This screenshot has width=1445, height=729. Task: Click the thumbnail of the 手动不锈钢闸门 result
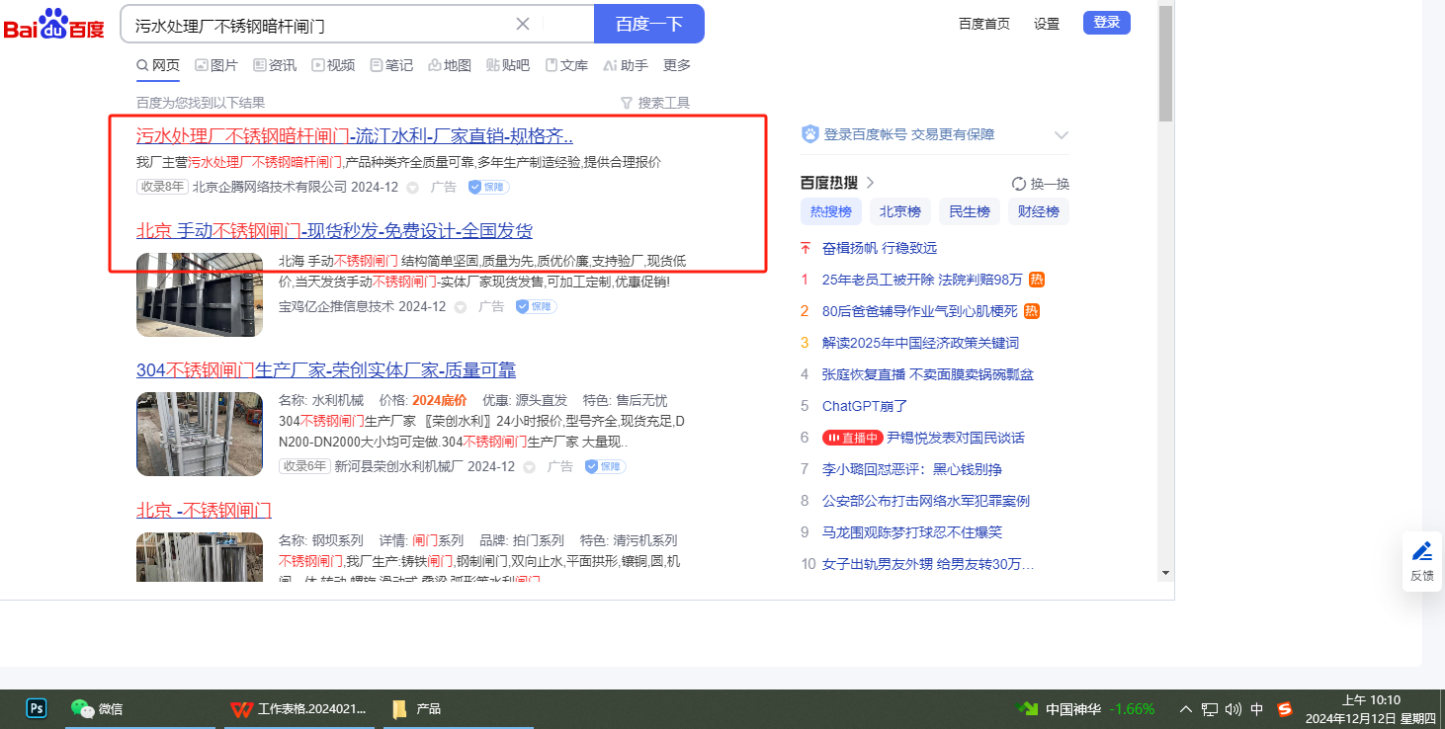click(200, 294)
